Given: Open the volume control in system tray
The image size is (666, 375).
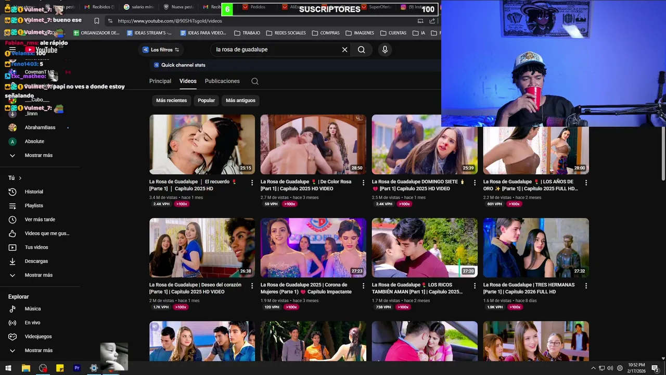Looking at the screenshot, I should coord(610,368).
